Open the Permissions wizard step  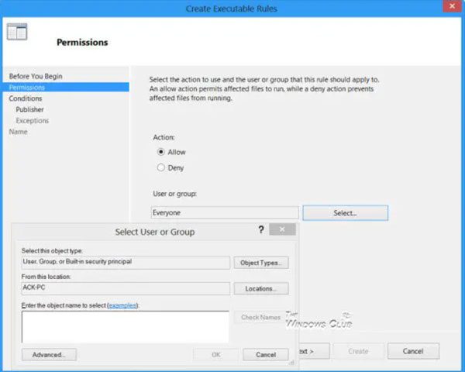click(66, 88)
